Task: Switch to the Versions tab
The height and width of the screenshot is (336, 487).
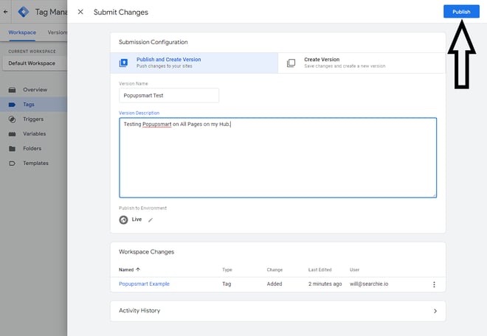Action: pos(57,32)
